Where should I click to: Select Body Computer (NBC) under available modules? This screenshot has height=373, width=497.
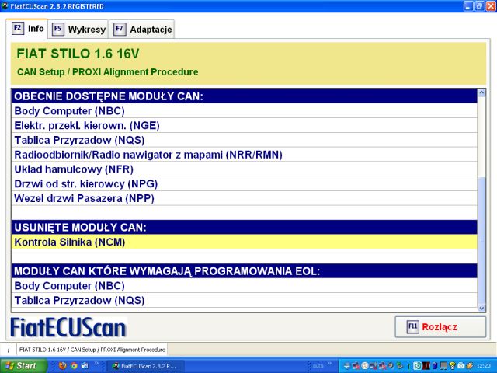point(244,111)
